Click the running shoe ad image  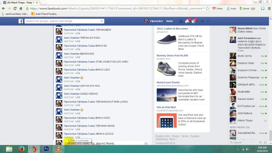tap(167, 69)
